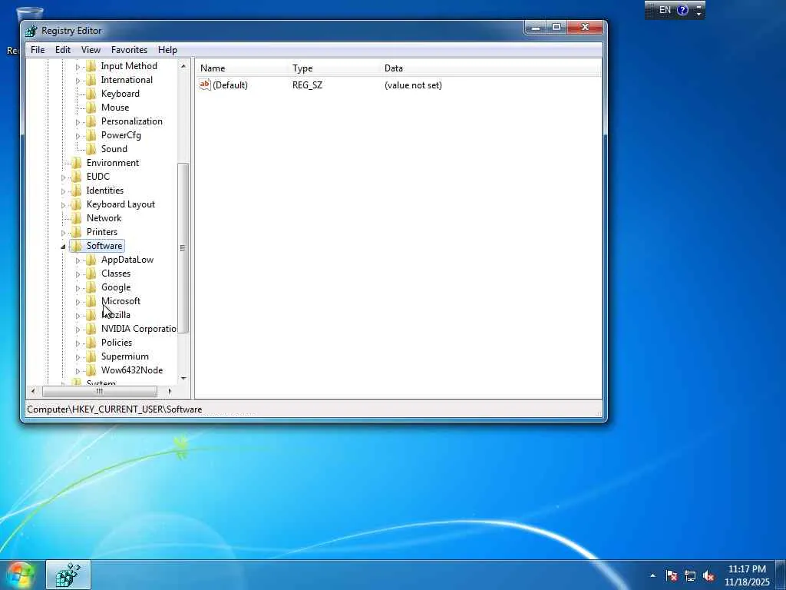Click the (Default) string value icon

click(x=205, y=85)
